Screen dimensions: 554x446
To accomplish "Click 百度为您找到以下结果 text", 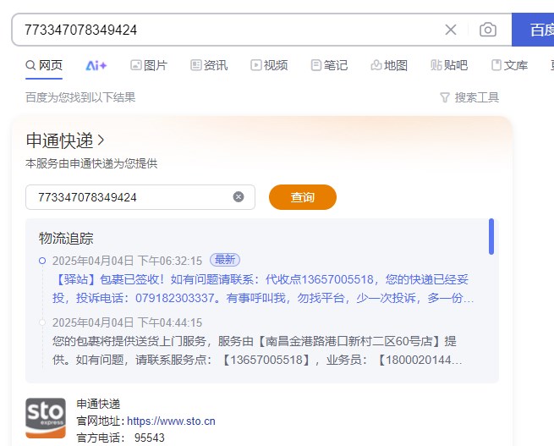I will (80, 97).
